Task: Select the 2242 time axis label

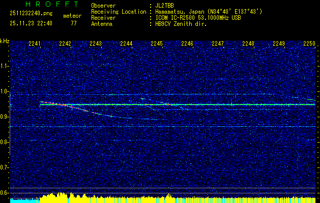Action: pyautogui.click(x=65, y=44)
